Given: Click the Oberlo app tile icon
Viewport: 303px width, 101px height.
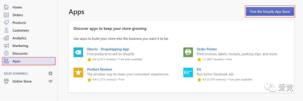Looking at the screenshot, I should point(78,52).
